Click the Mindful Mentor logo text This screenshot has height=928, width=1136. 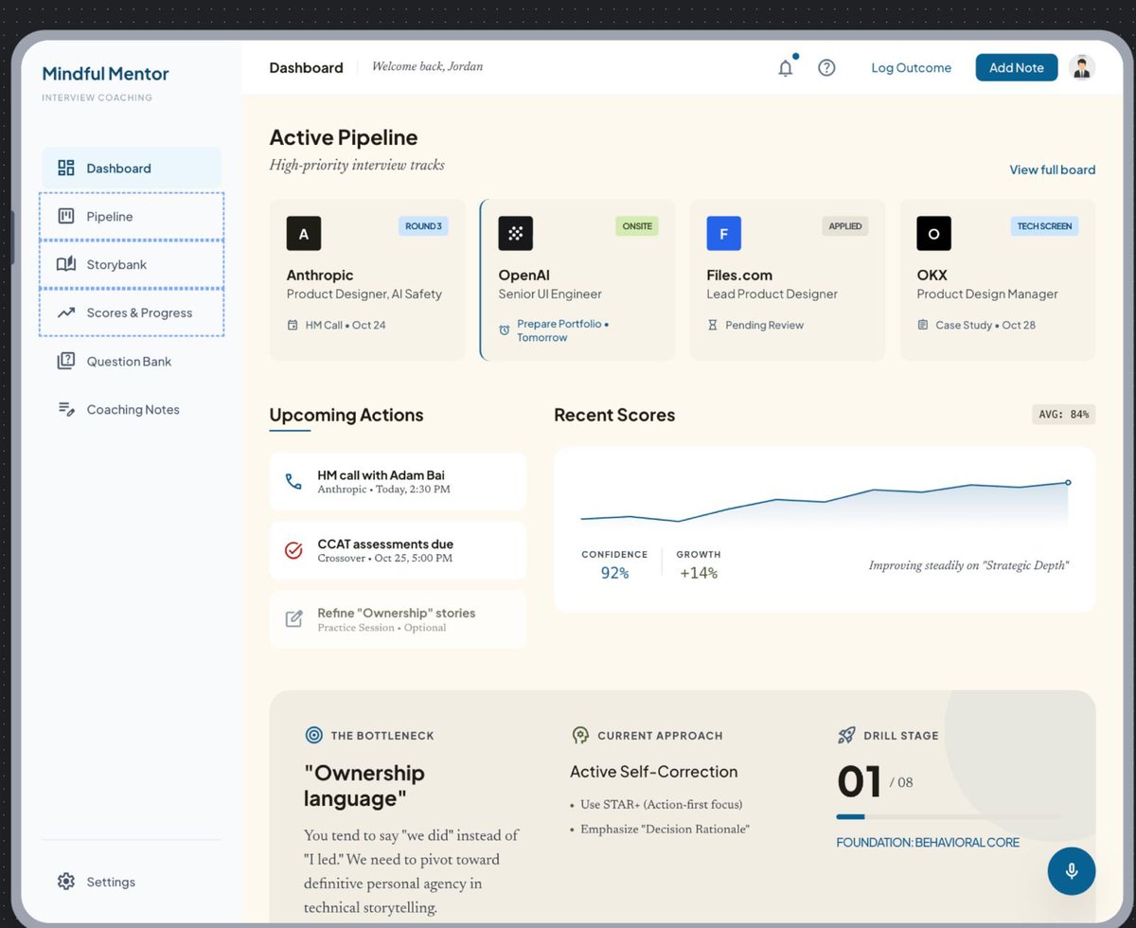[x=106, y=74]
